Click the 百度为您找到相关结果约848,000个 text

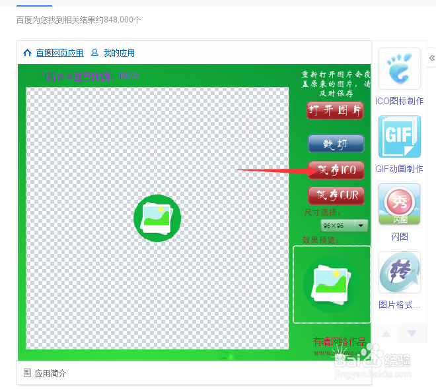[x=79, y=20]
